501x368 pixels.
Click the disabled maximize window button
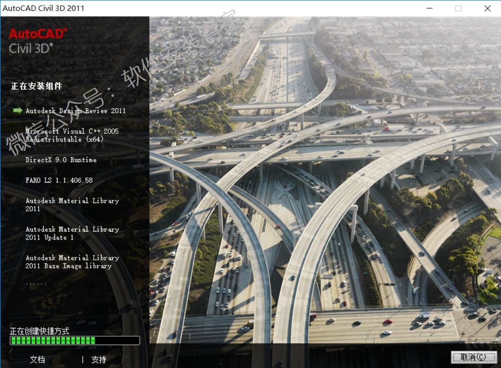point(458,8)
